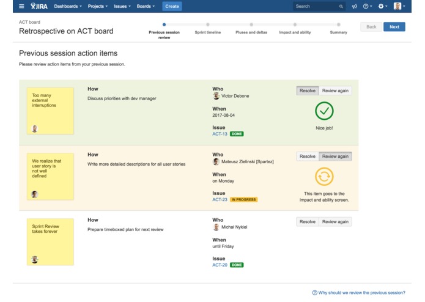
Task: Open the user profile avatar menu
Action: point(399,6)
